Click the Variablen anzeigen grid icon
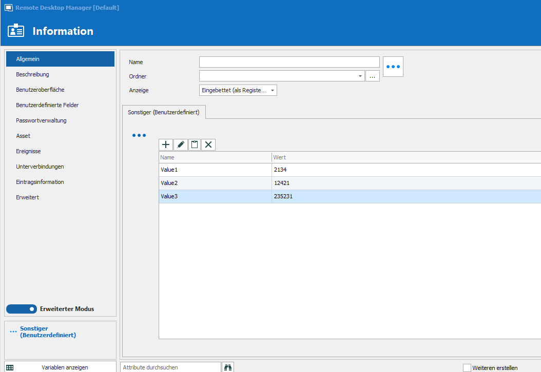 point(10,367)
